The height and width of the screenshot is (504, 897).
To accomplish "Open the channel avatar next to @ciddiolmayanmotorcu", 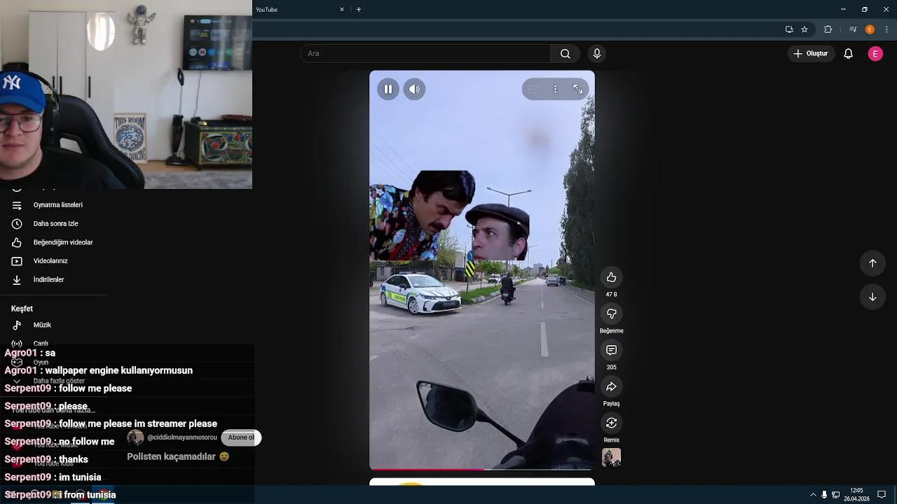I will (135, 438).
